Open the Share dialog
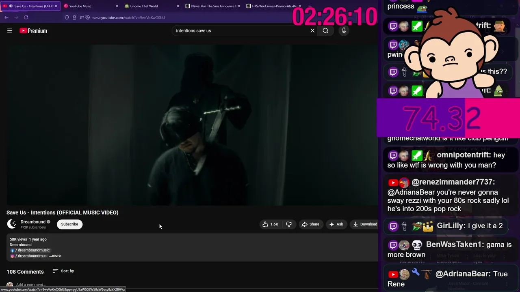The height and width of the screenshot is (292, 520). tap(310, 224)
